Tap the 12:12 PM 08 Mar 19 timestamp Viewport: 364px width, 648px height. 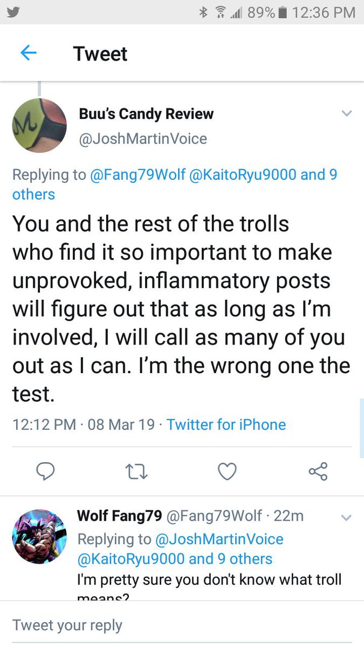coord(84,424)
